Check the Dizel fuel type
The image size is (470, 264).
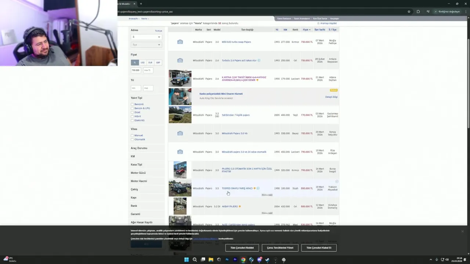point(132,112)
